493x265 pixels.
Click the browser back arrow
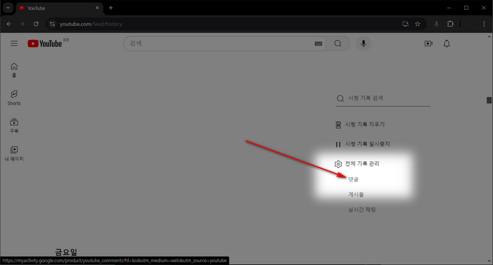[x=8, y=24]
